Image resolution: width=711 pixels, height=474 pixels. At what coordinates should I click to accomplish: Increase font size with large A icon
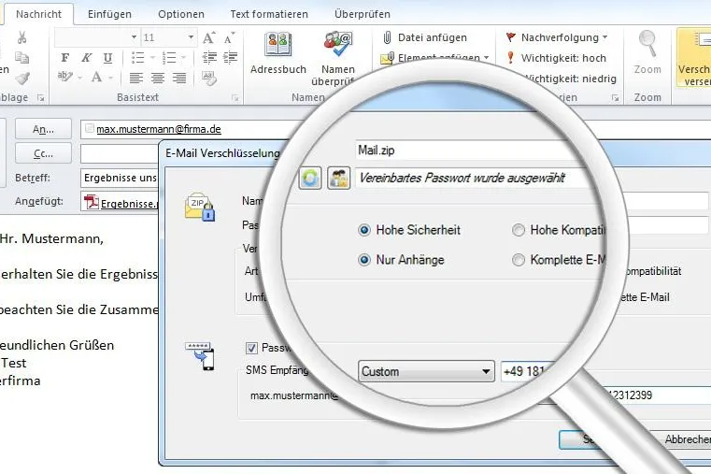208,37
